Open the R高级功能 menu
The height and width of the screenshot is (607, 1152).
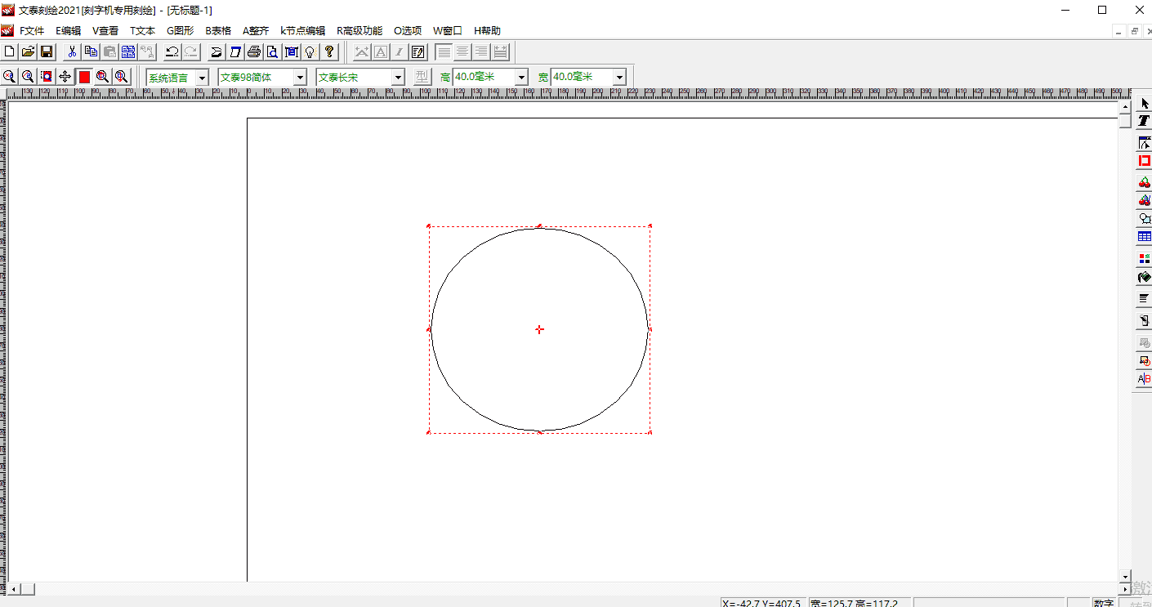click(359, 31)
